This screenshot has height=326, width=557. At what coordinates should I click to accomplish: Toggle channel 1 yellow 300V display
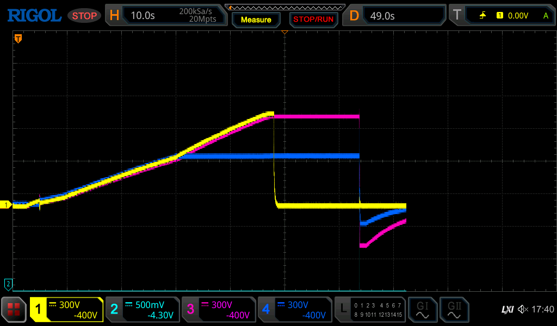66,310
